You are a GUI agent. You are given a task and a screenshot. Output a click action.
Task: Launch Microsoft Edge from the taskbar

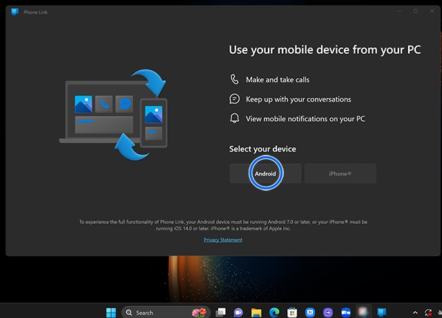pyautogui.click(x=274, y=312)
